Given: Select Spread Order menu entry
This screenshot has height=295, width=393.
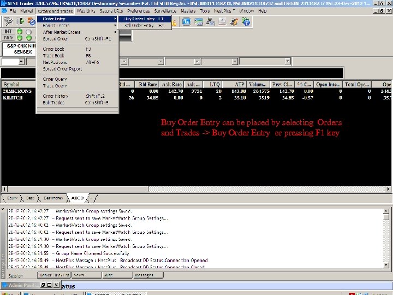Looking at the screenshot, I should pyautogui.click(x=77, y=39).
